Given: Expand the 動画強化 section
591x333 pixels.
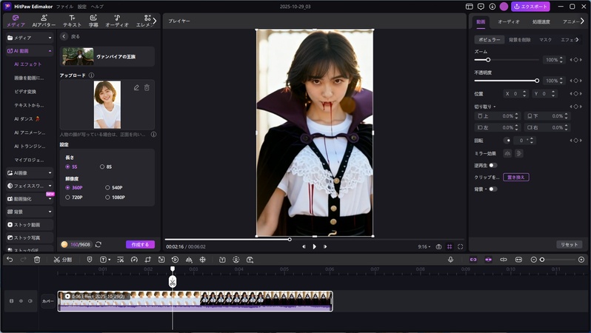Looking at the screenshot, I should tap(30, 199).
